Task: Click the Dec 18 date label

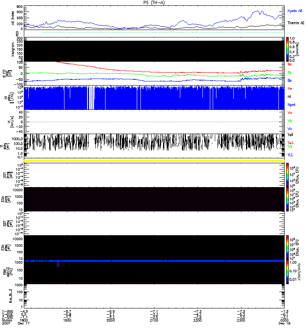Action: coord(284,323)
